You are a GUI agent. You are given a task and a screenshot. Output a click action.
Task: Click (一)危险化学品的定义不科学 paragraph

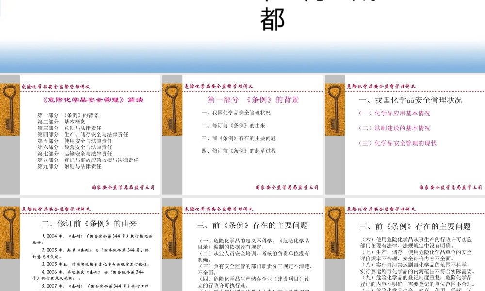(254, 243)
